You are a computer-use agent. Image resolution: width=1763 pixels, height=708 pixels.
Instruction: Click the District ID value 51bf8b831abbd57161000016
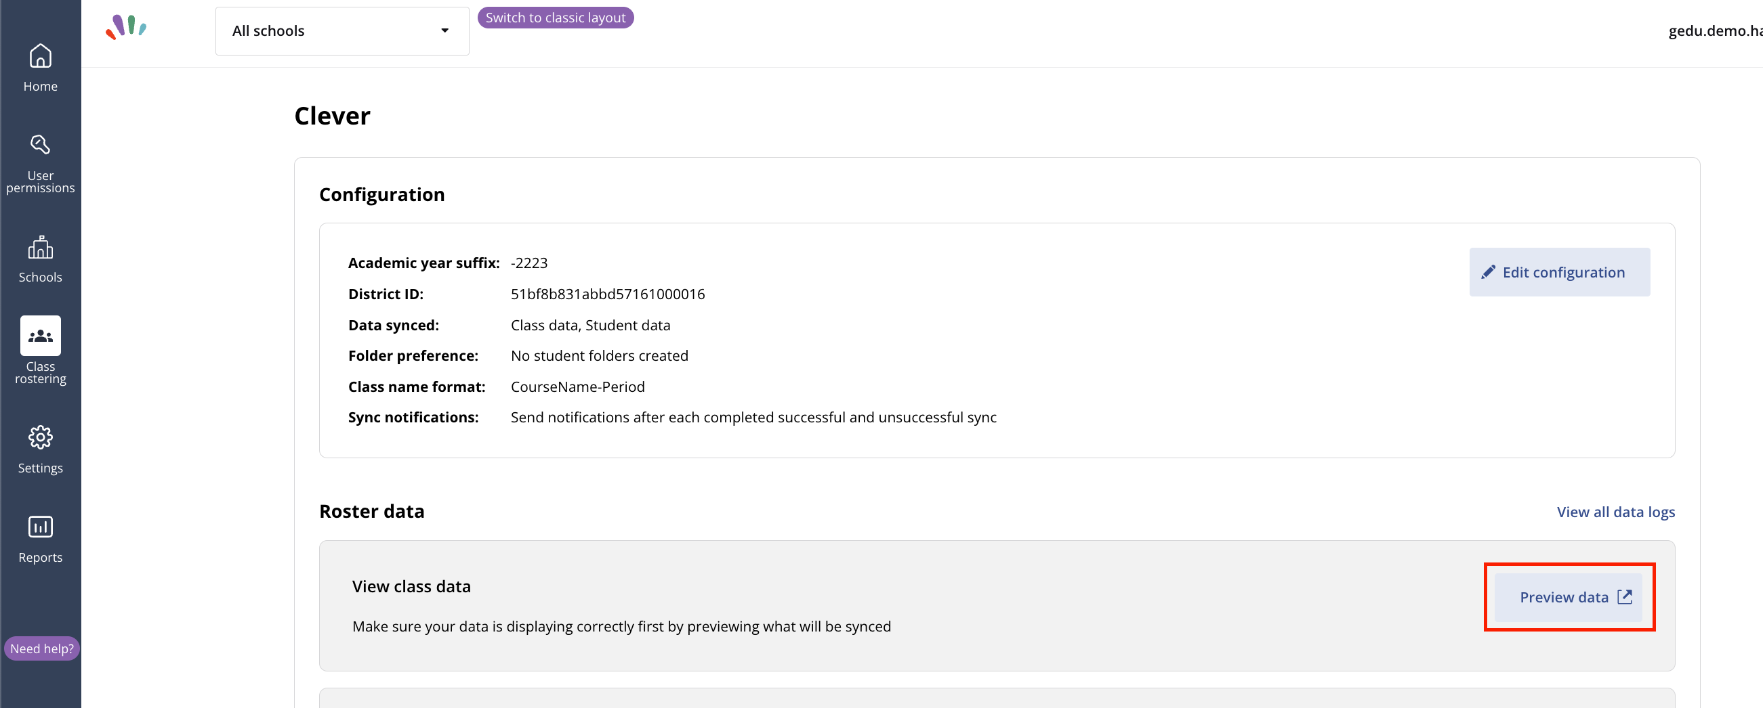[608, 294]
